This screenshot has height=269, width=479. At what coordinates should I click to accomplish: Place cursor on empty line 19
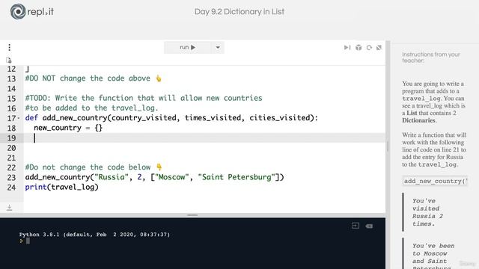(x=204, y=137)
